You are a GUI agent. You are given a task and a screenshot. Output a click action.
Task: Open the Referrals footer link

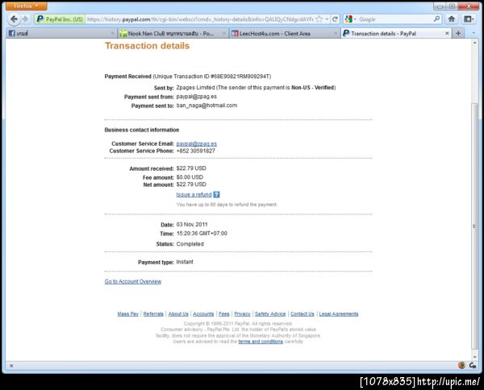coord(153,313)
